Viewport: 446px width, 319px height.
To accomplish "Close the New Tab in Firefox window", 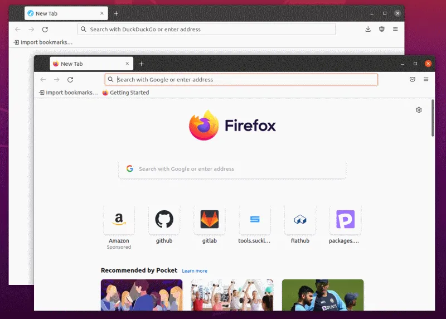I will 127,64.
